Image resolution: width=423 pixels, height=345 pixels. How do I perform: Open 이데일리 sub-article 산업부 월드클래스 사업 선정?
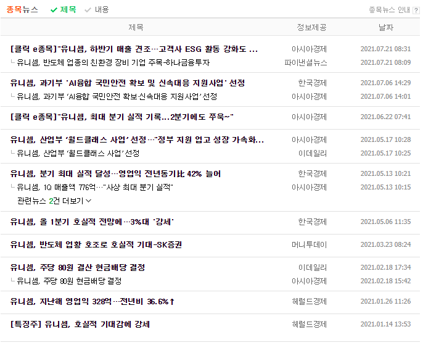coord(78,153)
